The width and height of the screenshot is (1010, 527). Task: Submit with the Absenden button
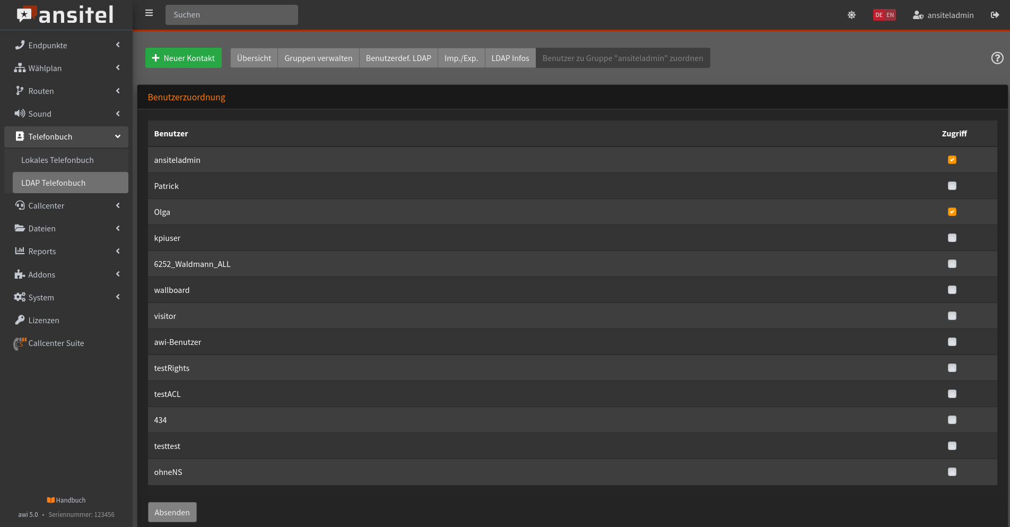(x=172, y=512)
